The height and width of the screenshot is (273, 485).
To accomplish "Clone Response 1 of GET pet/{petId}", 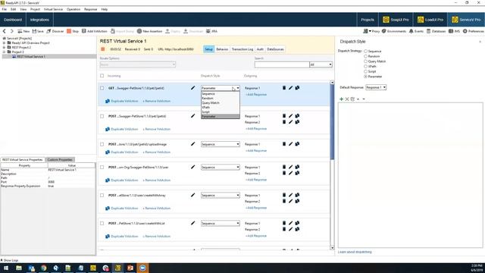I will [297, 88].
